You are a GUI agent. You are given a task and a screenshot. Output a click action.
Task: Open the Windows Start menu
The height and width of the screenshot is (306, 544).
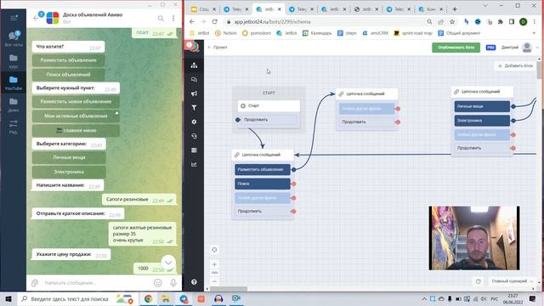click(x=8, y=298)
